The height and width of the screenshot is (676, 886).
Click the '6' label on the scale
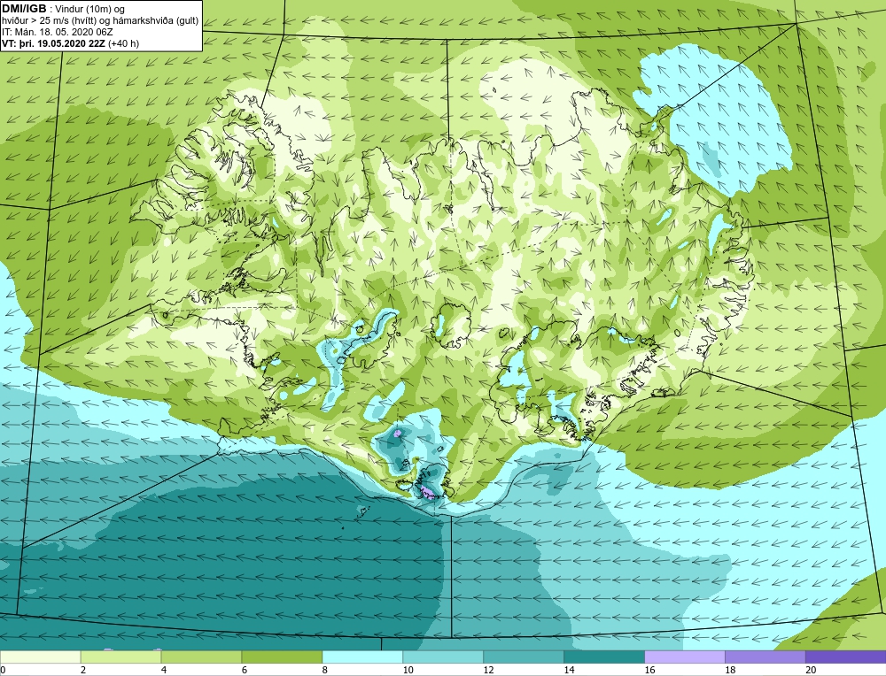(245, 670)
